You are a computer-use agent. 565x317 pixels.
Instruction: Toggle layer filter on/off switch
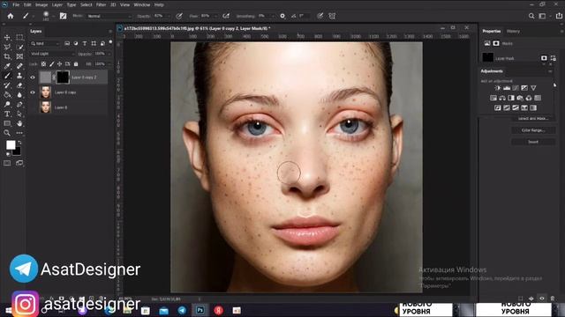tap(110, 43)
